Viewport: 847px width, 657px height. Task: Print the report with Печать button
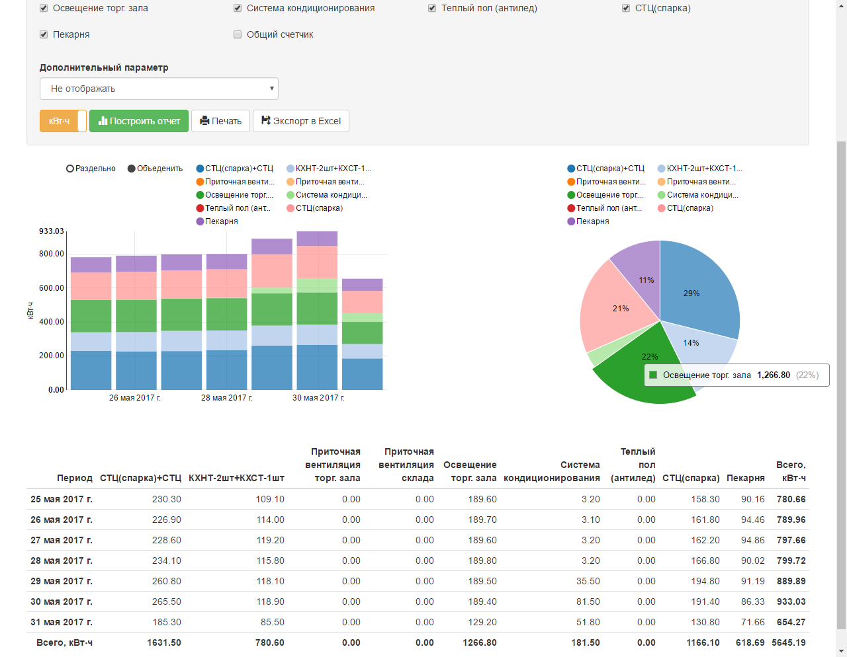221,121
